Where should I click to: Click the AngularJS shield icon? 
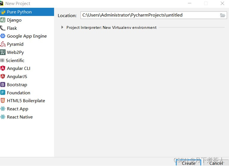[x=3, y=76]
